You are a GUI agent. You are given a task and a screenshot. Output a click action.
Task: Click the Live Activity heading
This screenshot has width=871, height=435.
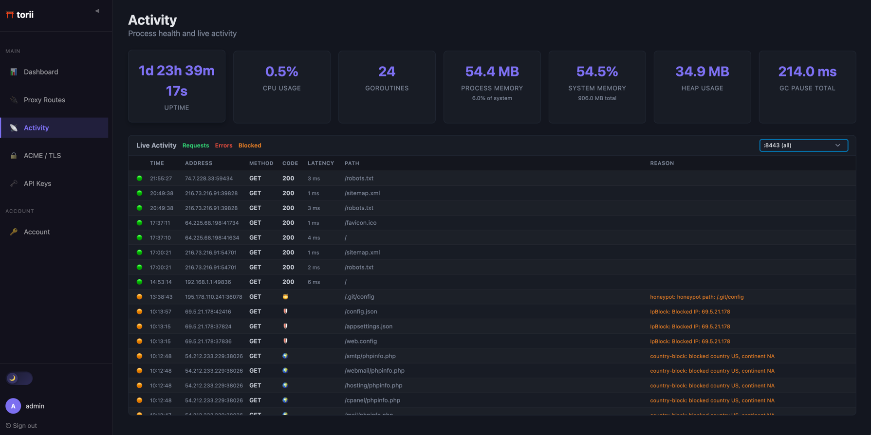tap(156, 145)
